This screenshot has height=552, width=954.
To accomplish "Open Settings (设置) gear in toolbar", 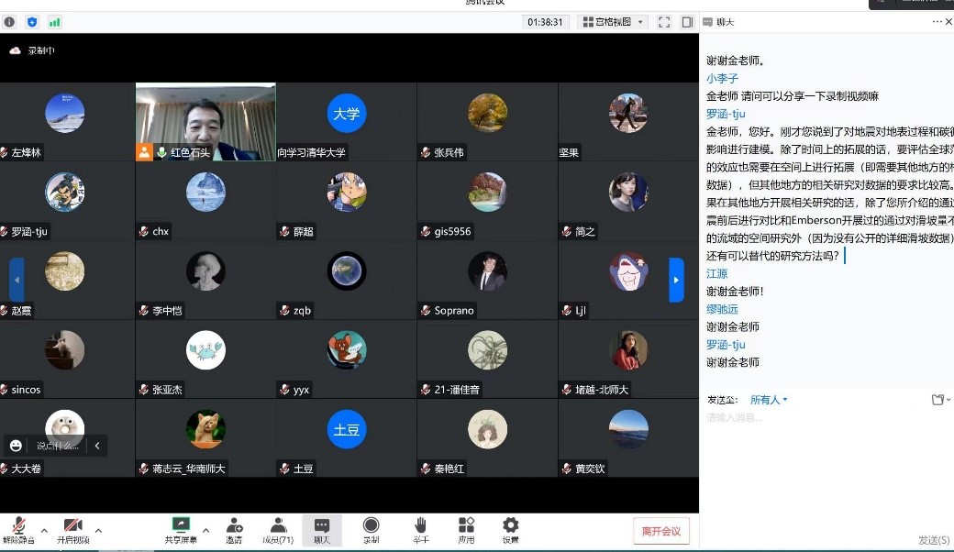I will (510, 526).
